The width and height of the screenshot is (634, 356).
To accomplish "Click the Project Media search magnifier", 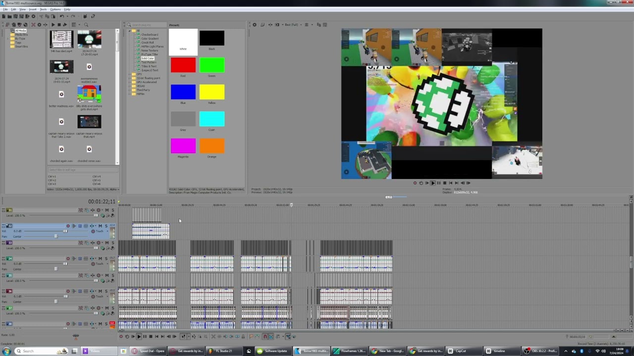I will pos(86,25).
